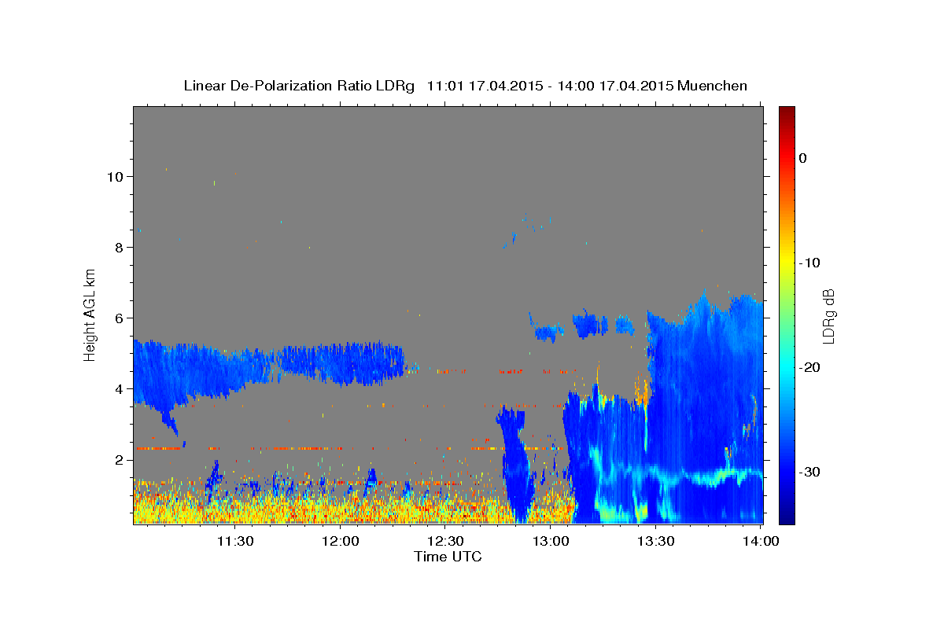Viewport: 944px width, 629px height.
Task: Click the 'Muenchen' location text in the title
Action: pyautogui.click(x=713, y=86)
